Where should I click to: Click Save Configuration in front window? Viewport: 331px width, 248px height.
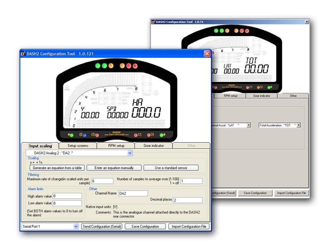[145, 227]
